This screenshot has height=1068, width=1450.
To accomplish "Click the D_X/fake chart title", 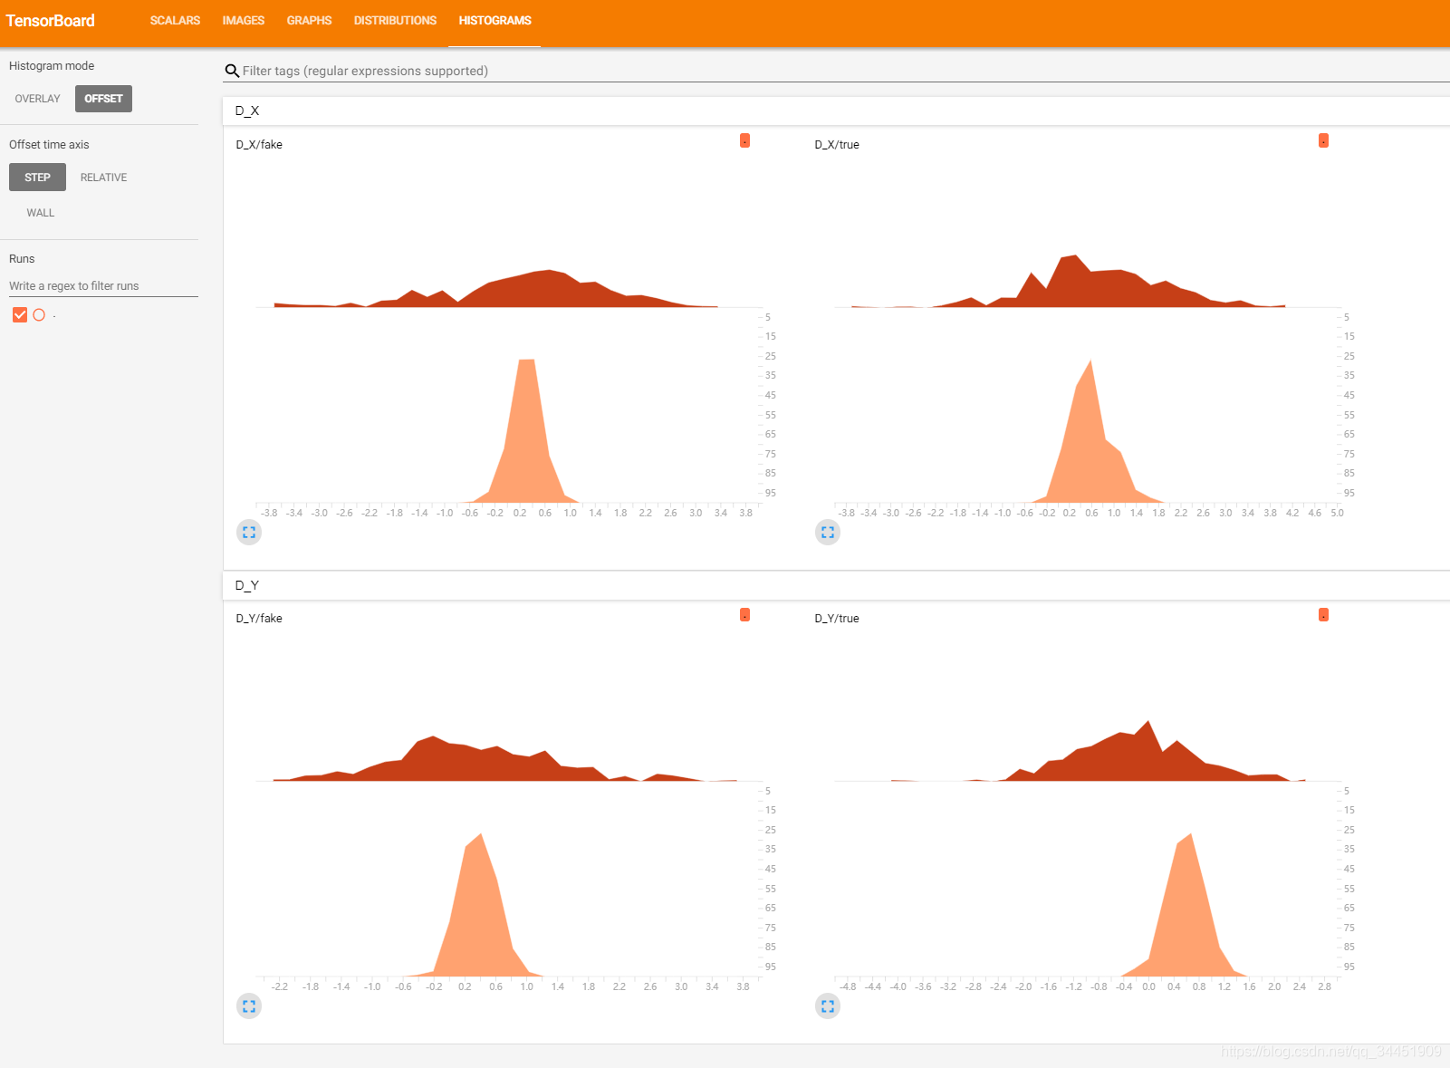I will coord(259,145).
